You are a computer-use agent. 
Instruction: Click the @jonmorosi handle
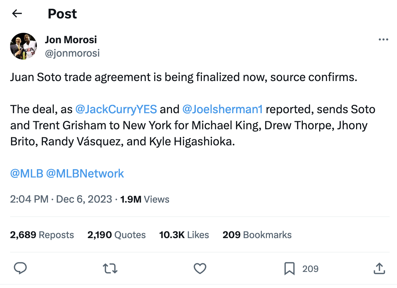[72, 53]
